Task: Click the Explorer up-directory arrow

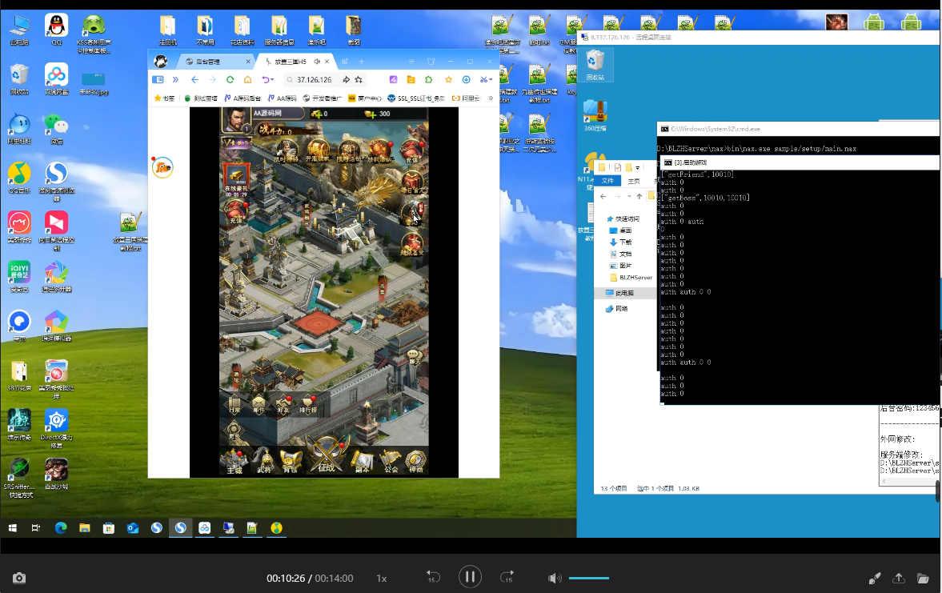Action: pyautogui.click(x=639, y=196)
